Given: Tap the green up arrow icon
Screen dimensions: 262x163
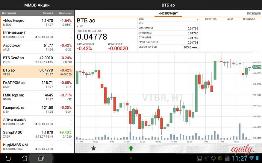Looking at the screenshot, I should click(x=131, y=148).
